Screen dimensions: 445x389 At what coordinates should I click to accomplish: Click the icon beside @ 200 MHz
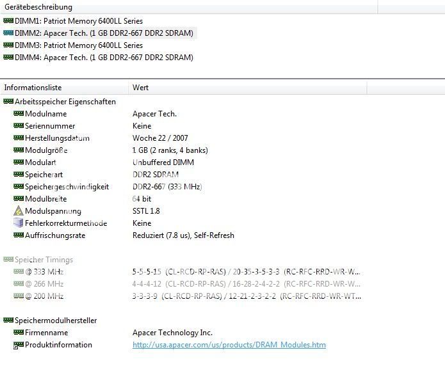coord(19,296)
